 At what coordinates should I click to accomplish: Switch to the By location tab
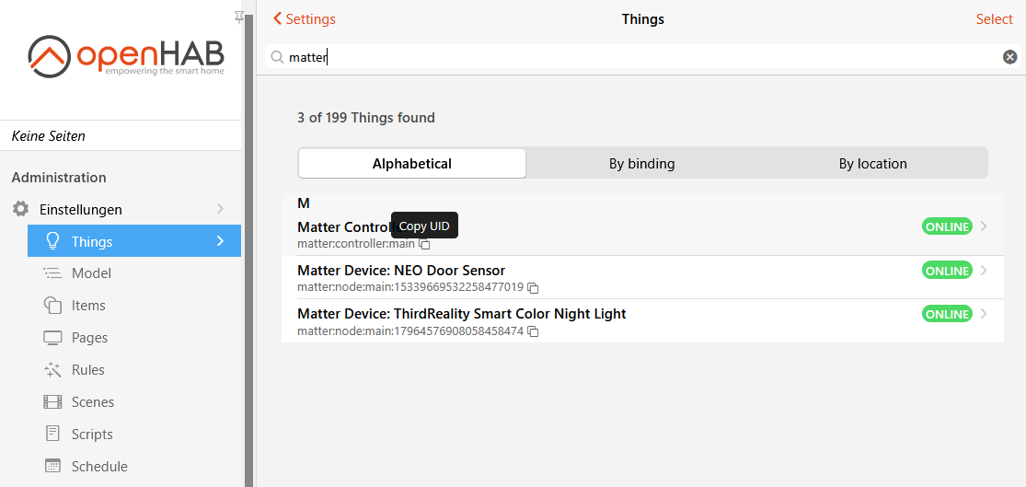pos(872,164)
